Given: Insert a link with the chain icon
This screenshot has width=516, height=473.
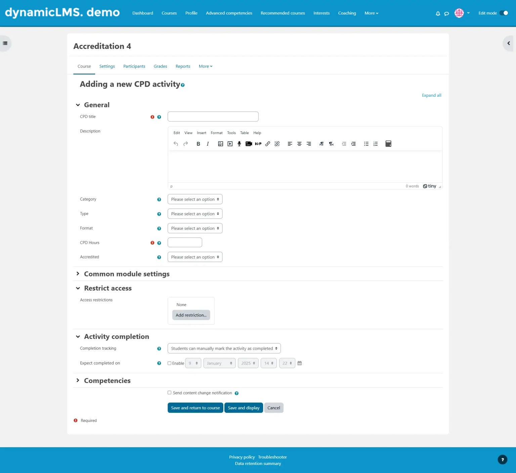Looking at the screenshot, I should coord(267,144).
